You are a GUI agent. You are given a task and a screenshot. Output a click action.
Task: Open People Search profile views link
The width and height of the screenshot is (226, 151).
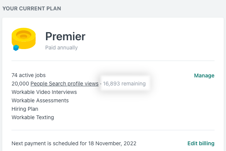point(64,84)
